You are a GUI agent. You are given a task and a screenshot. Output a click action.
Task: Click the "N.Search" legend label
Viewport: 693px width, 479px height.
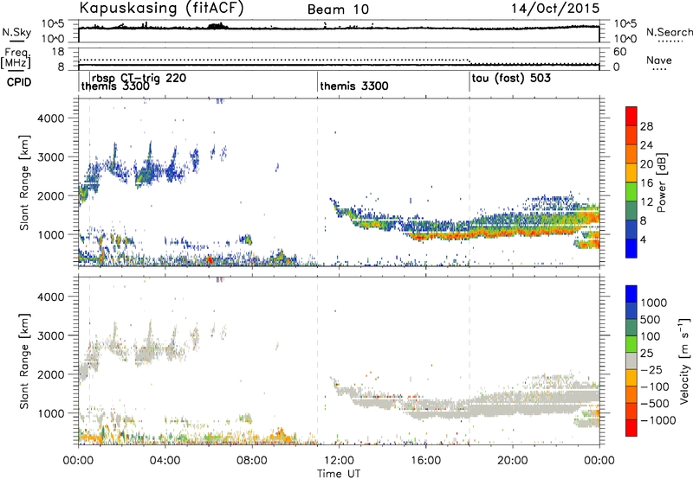pyautogui.click(x=670, y=32)
